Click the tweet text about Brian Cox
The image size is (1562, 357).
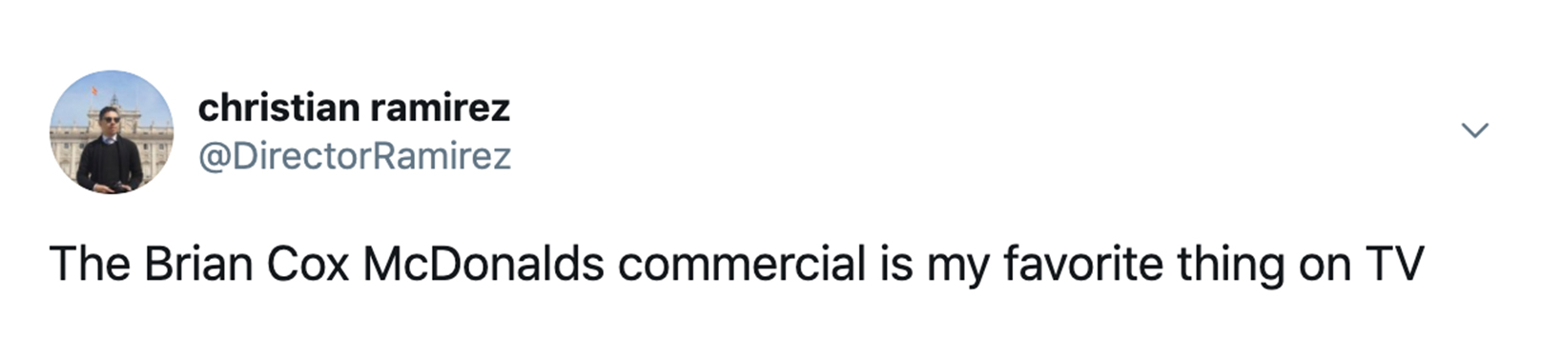(736, 265)
